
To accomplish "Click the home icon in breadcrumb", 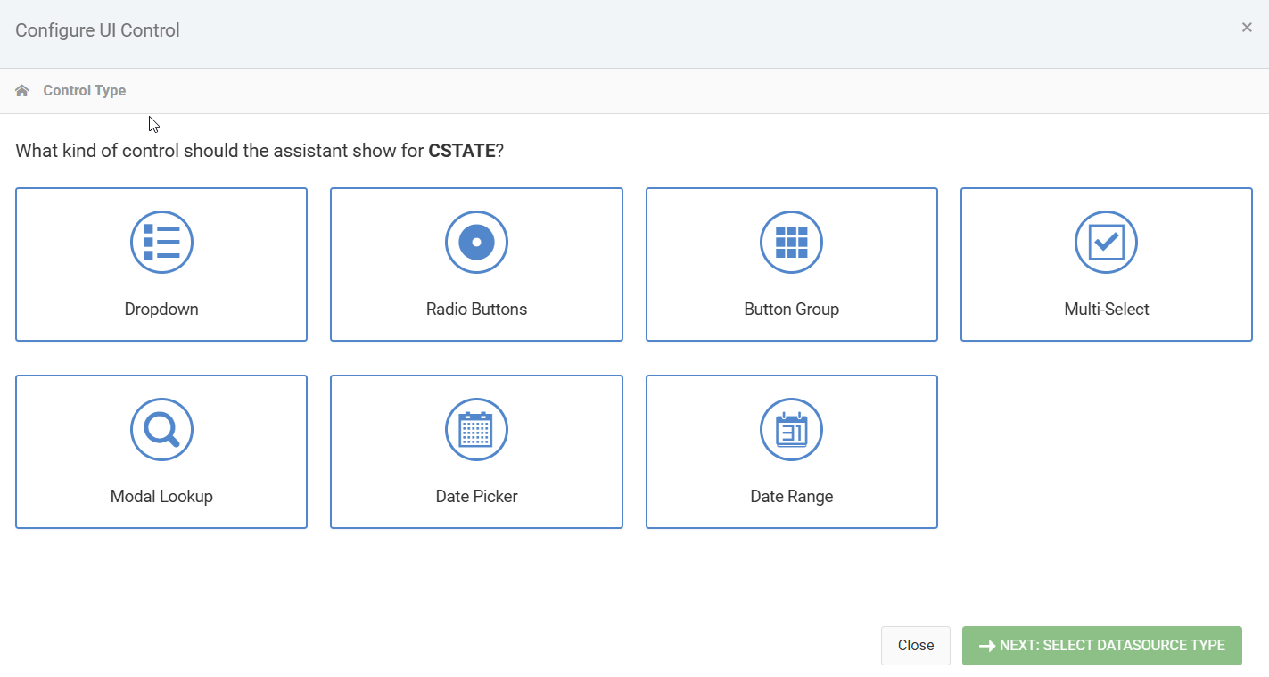I will click(x=22, y=90).
